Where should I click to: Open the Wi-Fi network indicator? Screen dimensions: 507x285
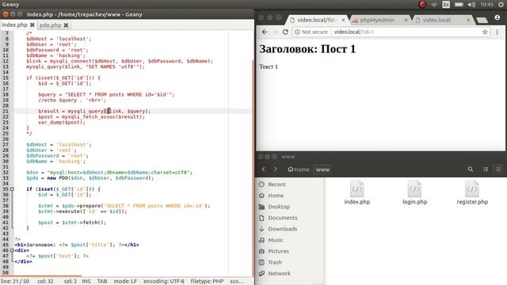tap(434, 5)
